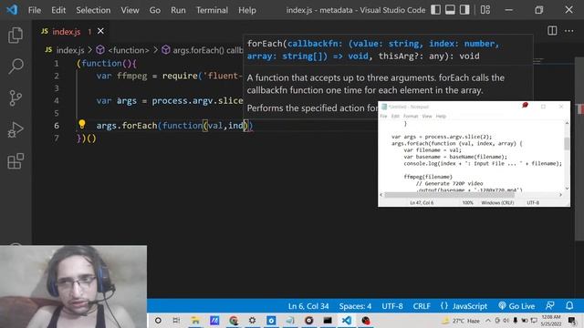Change indentation via Spaces: 4
This screenshot has width=584, height=328.
pyautogui.click(x=355, y=306)
